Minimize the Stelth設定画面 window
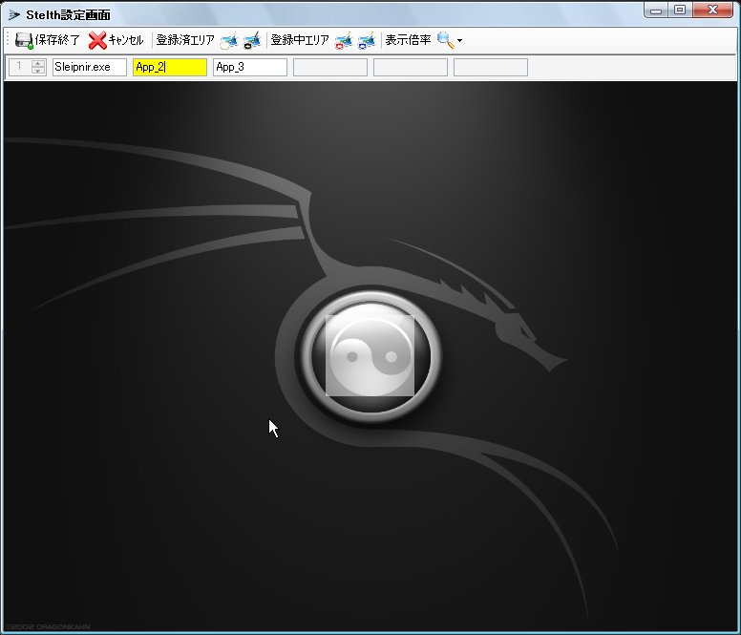741x635 pixels. [655, 11]
